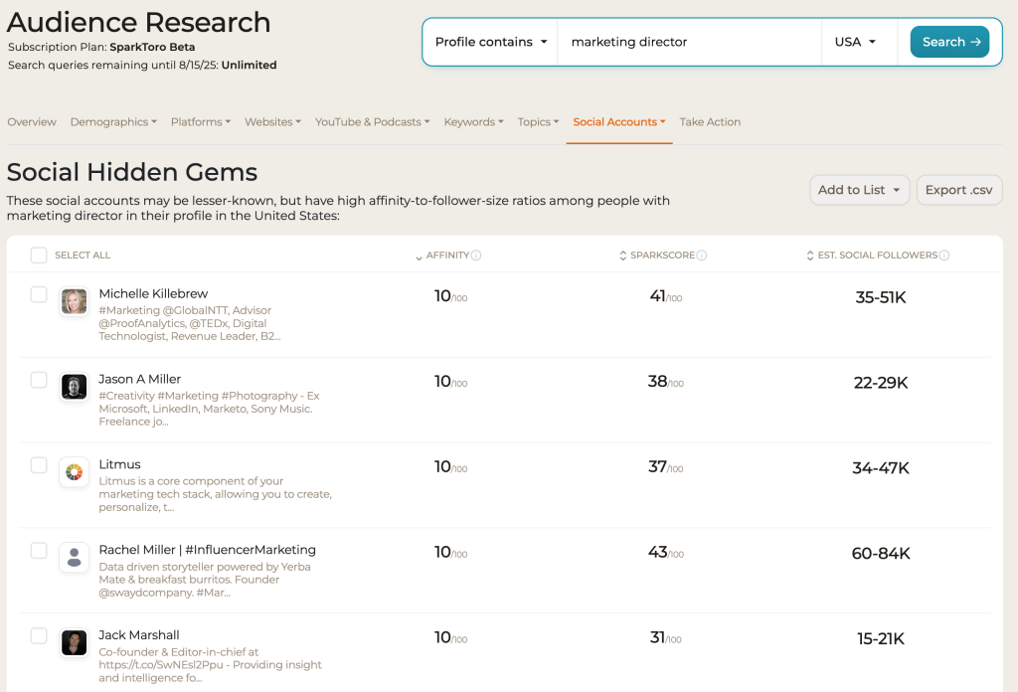Image resolution: width=1018 pixels, height=692 pixels.
Task: Click Jason A Miller's SparkScore 38
Action: 665,382
